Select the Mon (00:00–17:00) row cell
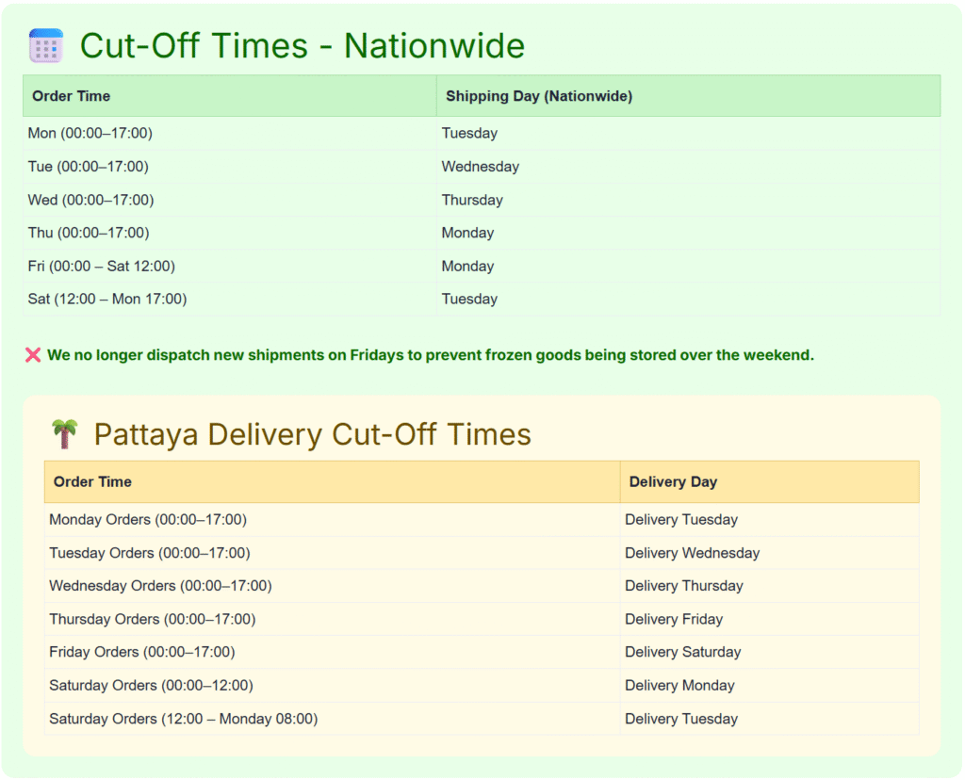Image resolution: width=965 pixels, height=780 pixels. pyautogui.click(x=90, y=133)
